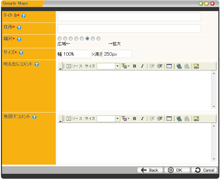Apply bold in 地図下コメント editor

click(134, 118)
